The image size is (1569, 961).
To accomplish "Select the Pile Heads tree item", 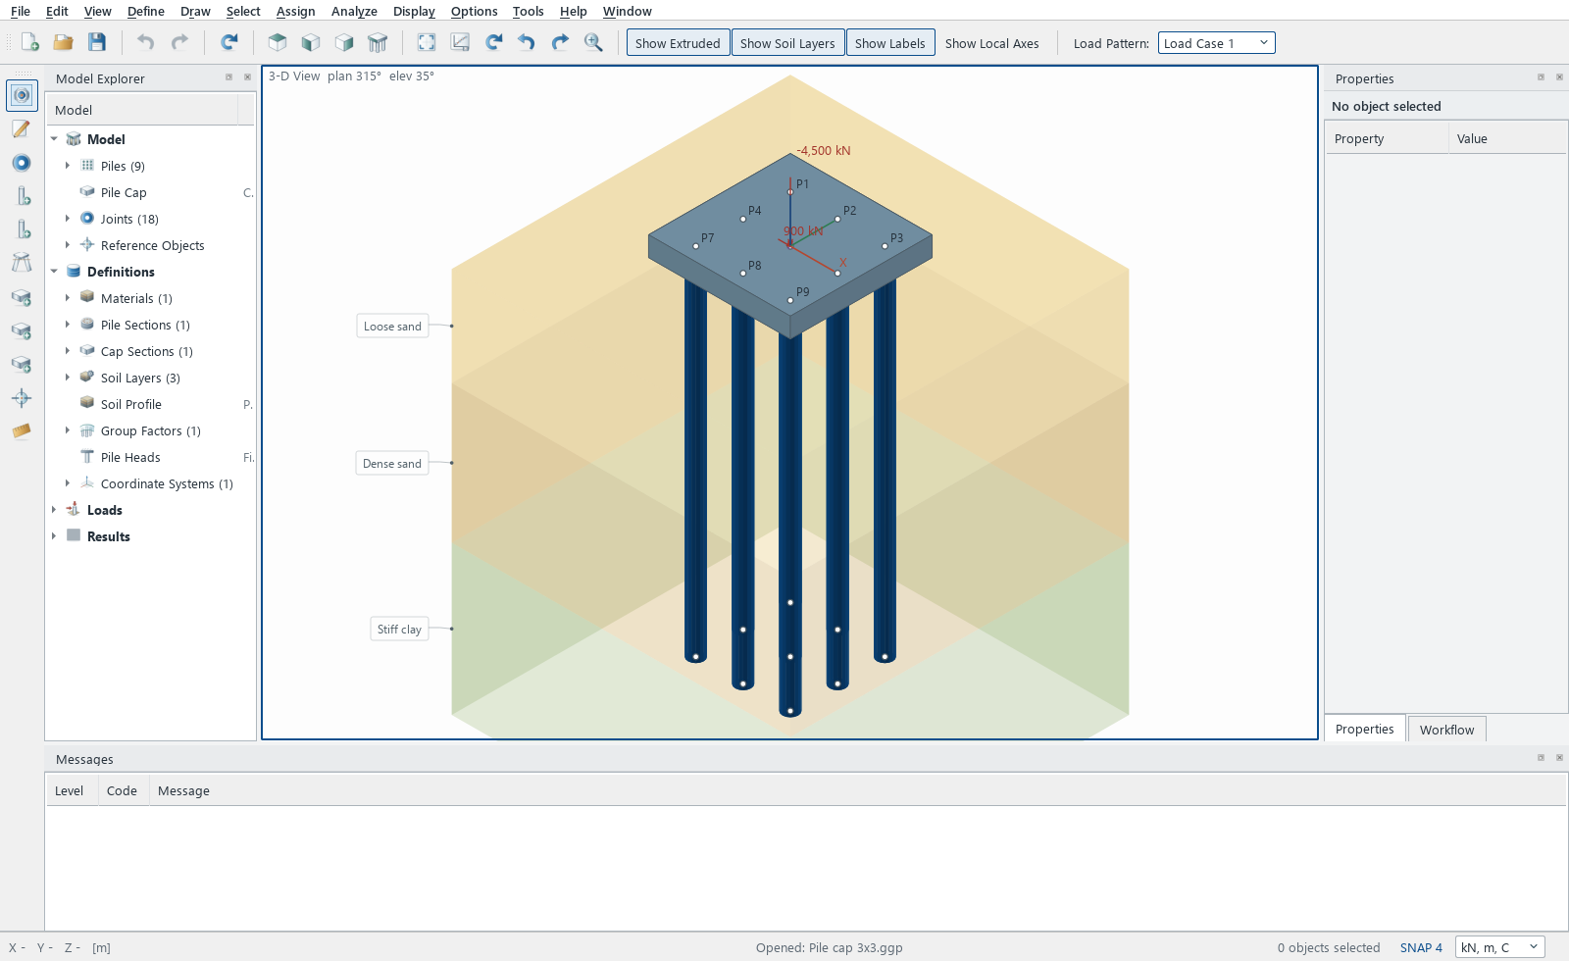I will coord(130,457).
